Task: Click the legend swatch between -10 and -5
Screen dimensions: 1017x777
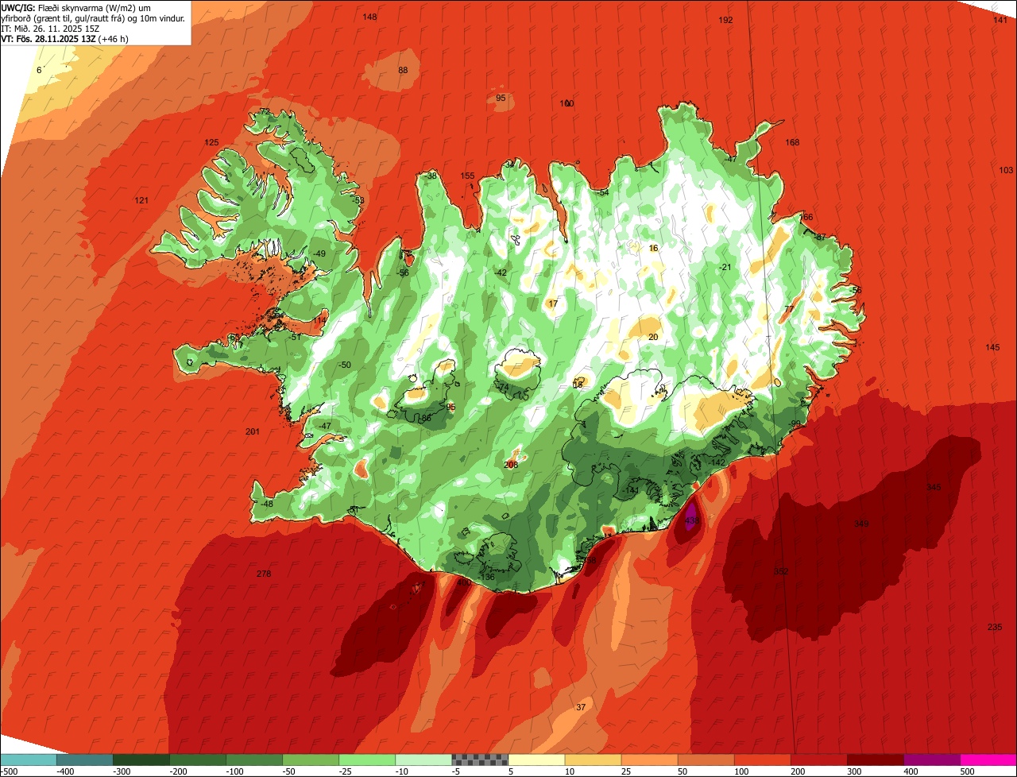Action: tap(423, 760)
